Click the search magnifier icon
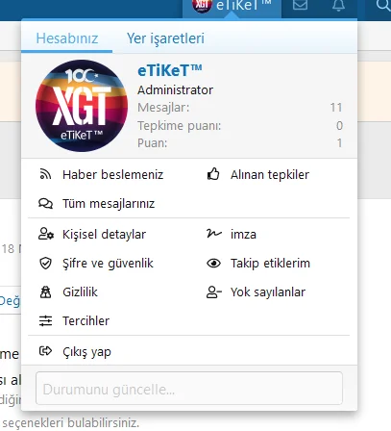The height and width of the screenshot is (431, 391). [x=383, y=6]
